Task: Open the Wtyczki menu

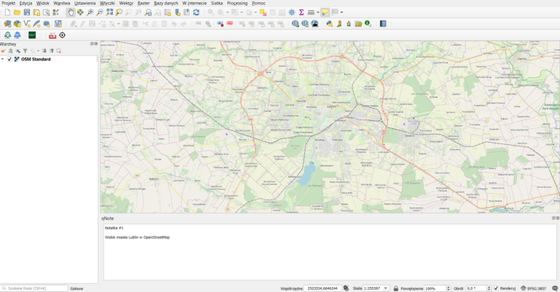Action: click(107, 3)
